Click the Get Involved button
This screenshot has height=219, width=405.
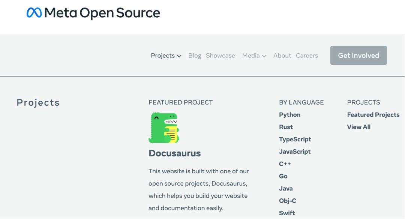(358, 55)
